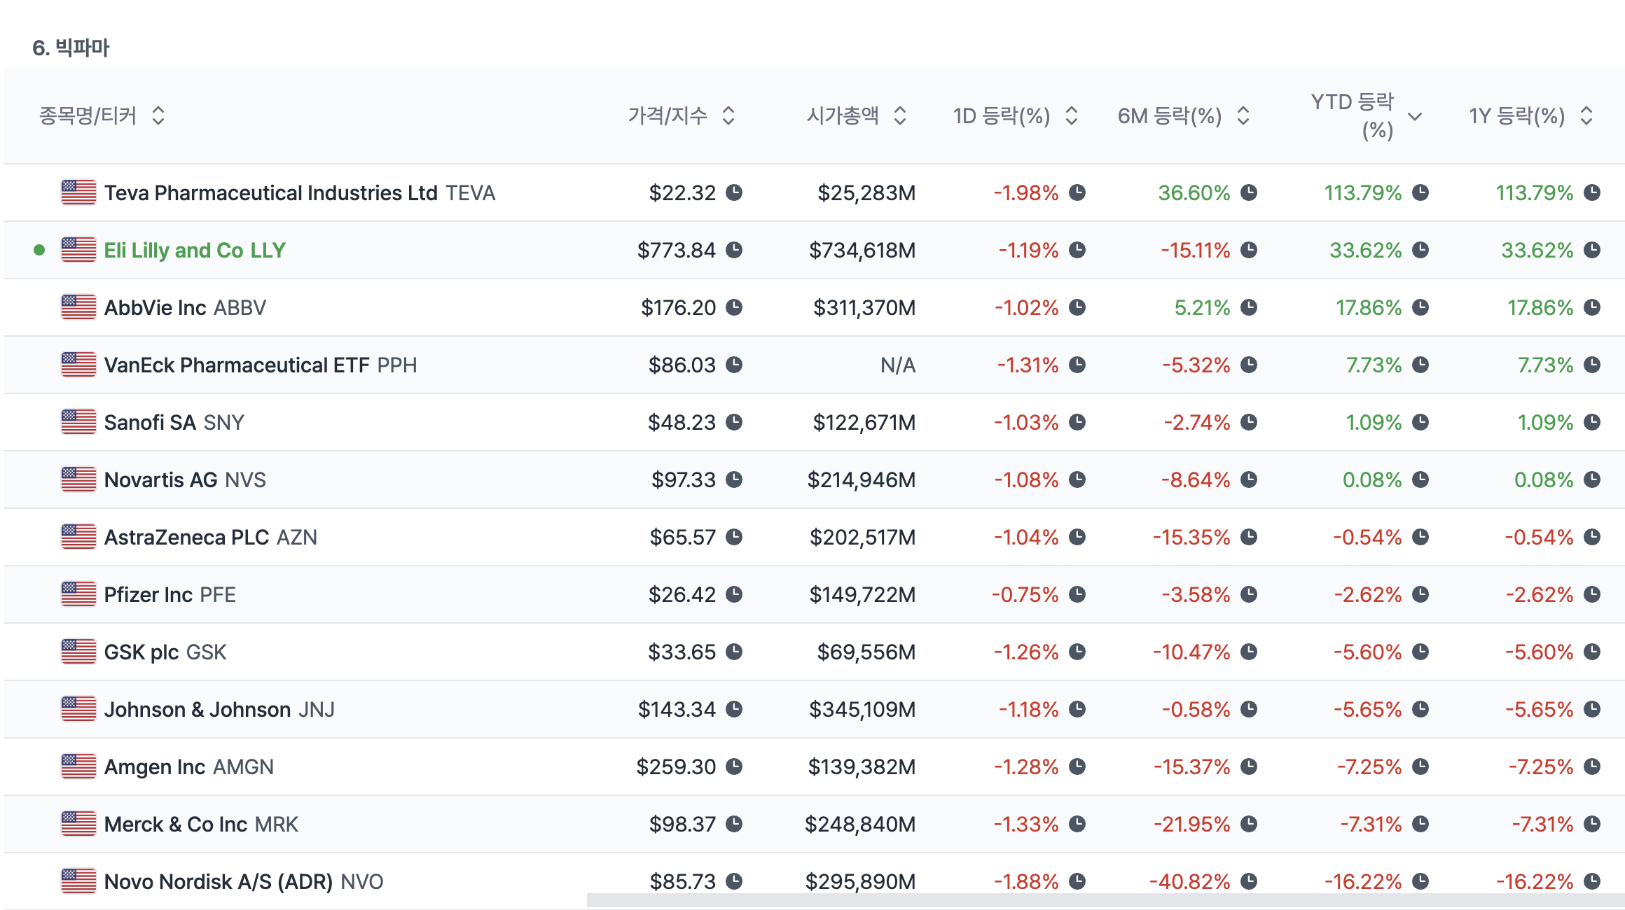The image size is (1625, 910).
Task: Open the Eli Lilly and Co LLY link
Action: tap(195, 250)
